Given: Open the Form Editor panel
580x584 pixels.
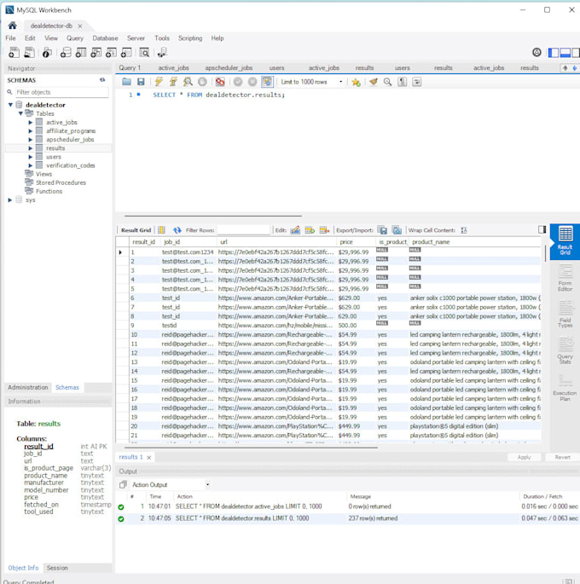Looking at the screenshot, I should 565,277.
